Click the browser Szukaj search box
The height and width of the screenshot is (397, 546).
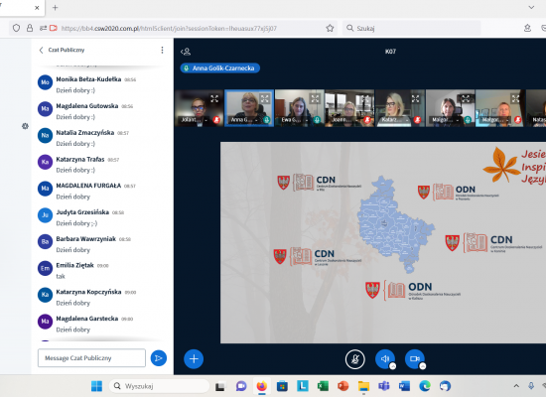point(412,28)
